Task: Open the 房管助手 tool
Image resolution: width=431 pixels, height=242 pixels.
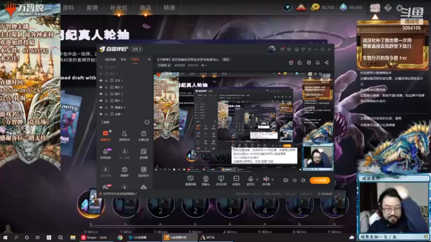Action: click(x=124, y=136)
